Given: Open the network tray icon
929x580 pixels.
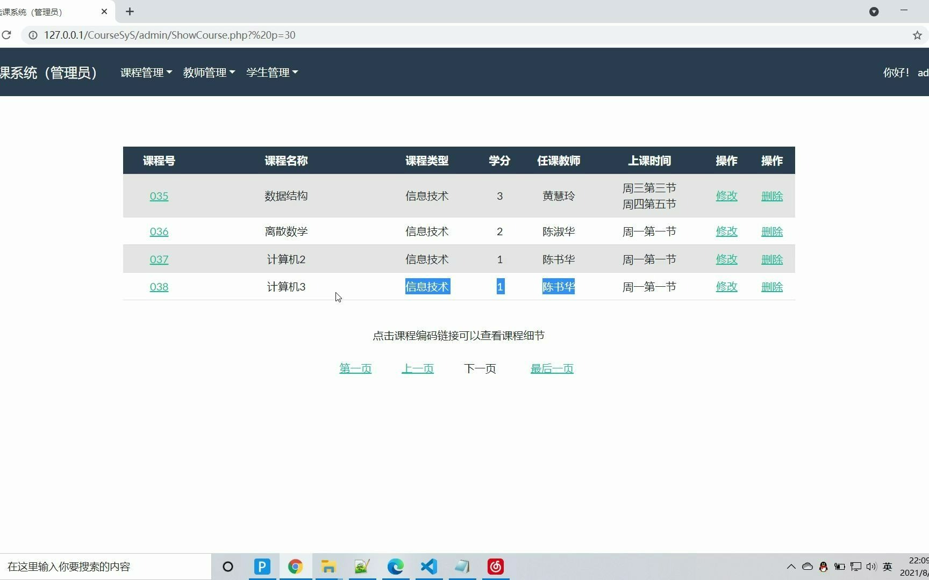Looking at the screenshot, I should [855, 567].
